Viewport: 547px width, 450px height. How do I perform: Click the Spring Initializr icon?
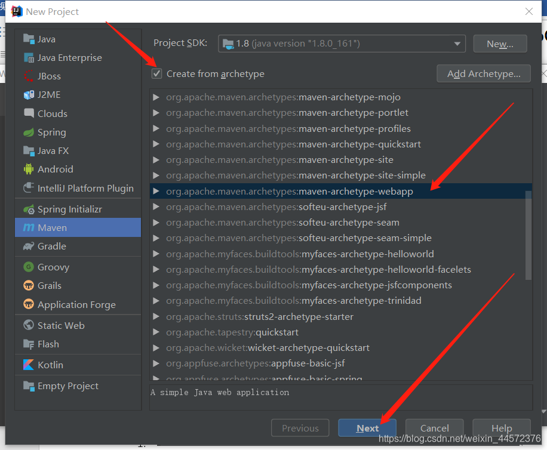(x=28, y=209)
